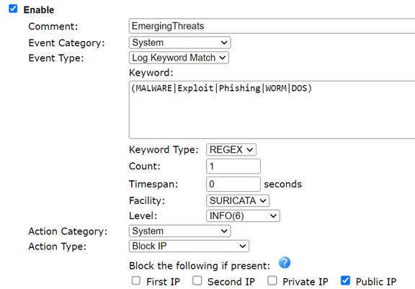Click the Enable label text
This screenshot has height=289, width=415.
pyautogui.click(x=39, y=10)
